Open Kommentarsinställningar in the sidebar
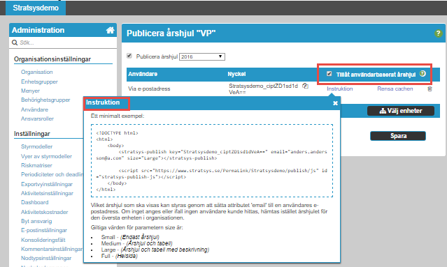 point(52,249)
